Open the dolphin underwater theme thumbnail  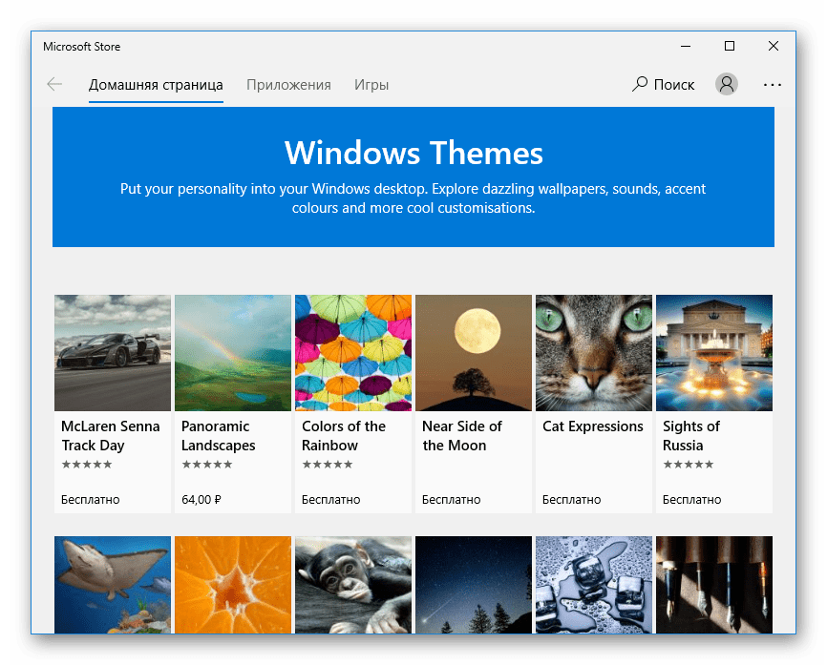(113, 584)
